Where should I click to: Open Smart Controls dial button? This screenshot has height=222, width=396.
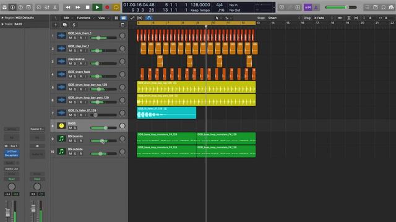coord(38,7)
